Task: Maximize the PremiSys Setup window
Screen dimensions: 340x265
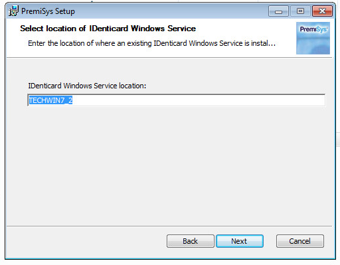Action: click(300, 11)
